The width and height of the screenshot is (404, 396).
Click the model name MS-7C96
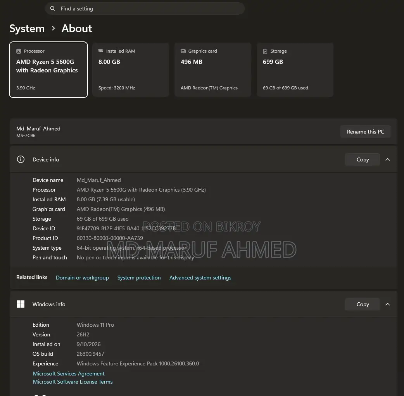pos(26,135)
